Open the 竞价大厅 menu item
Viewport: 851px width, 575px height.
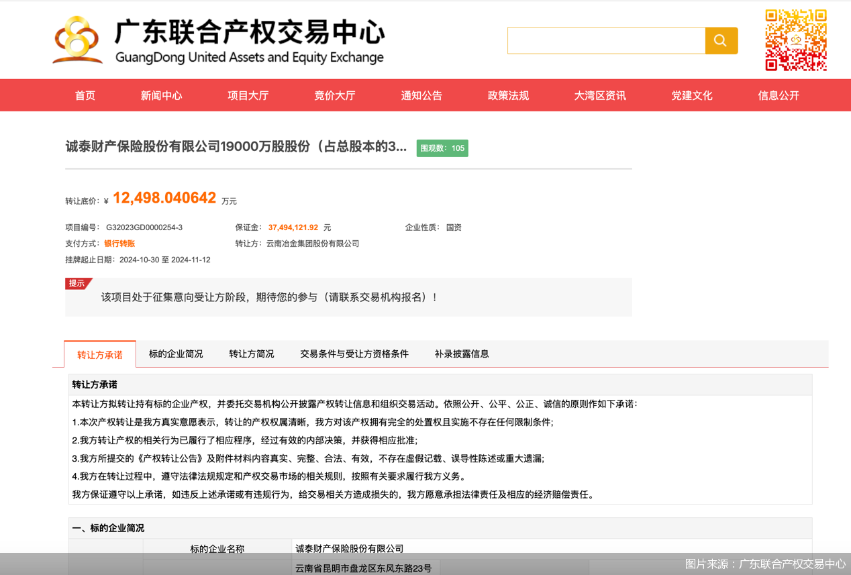pos(334,95)
